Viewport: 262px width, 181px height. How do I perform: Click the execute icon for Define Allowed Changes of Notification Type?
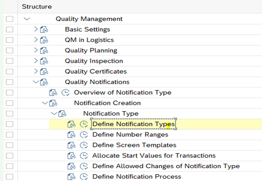[x=84, y=166]
